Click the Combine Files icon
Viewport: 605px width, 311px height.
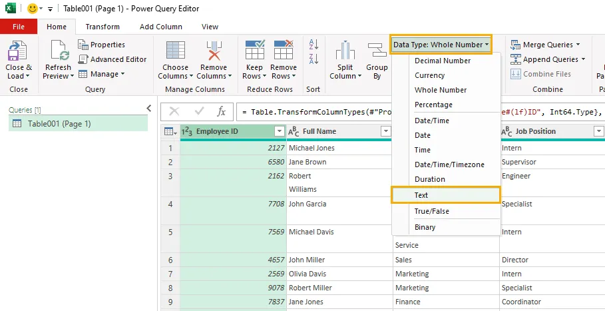(x=516, y=74)
